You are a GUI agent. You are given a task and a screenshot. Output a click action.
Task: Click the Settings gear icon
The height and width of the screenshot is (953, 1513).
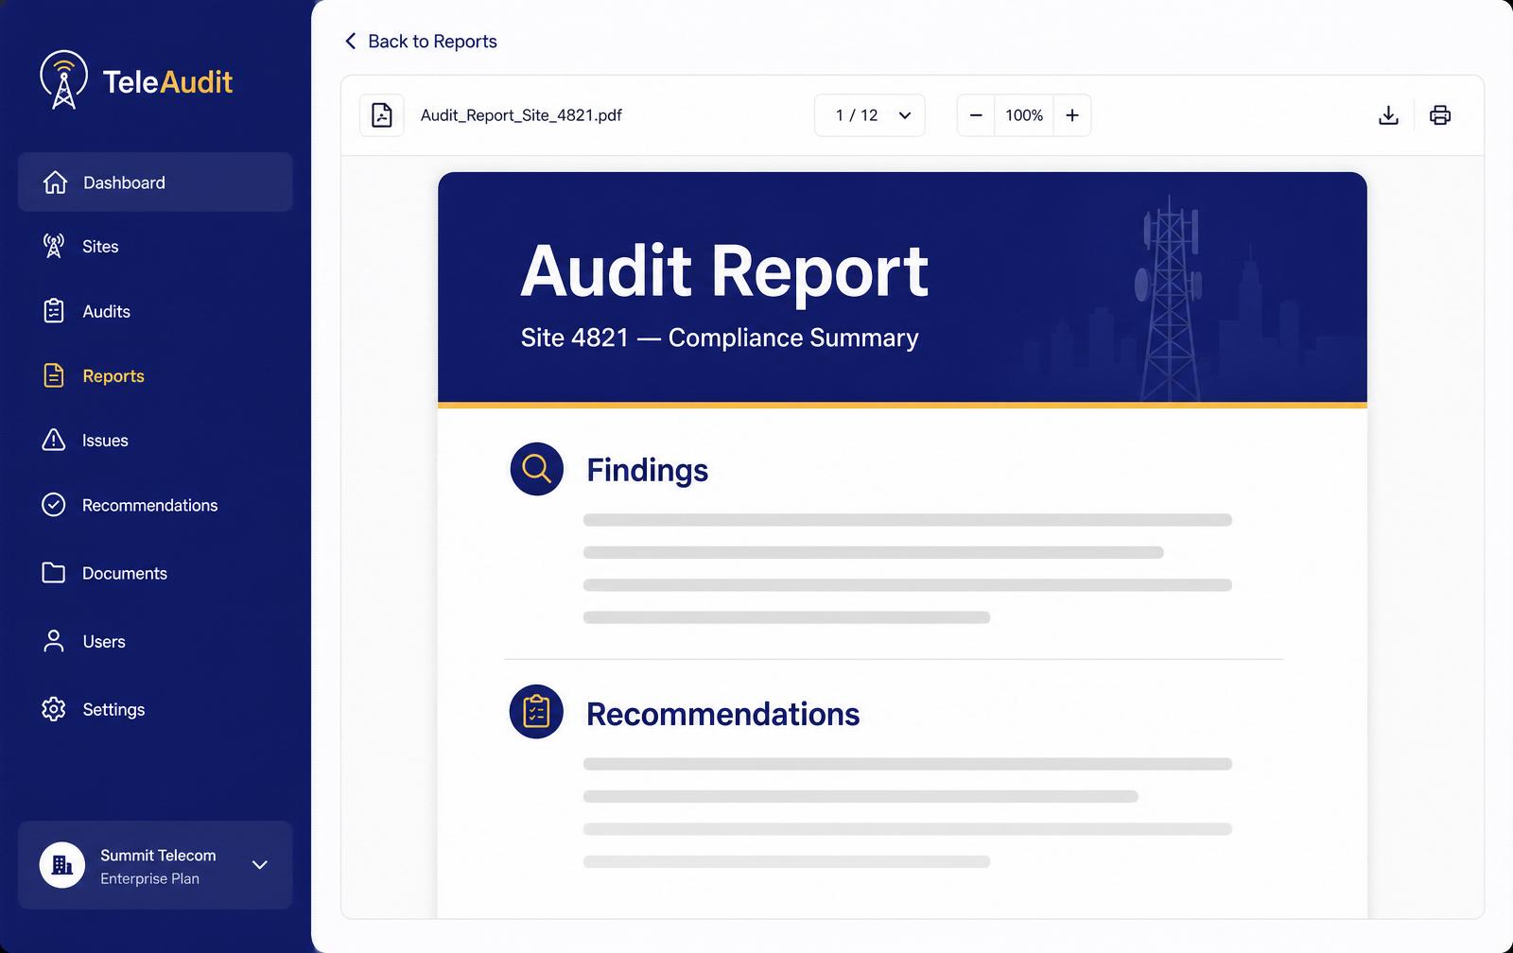click(x=54, y=709)
